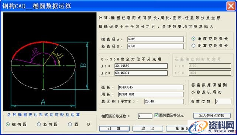Click the 周长 result field

(x=151, y=94)
